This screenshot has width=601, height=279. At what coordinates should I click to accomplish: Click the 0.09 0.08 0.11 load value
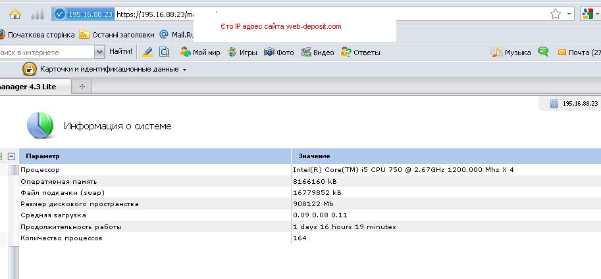320,215
